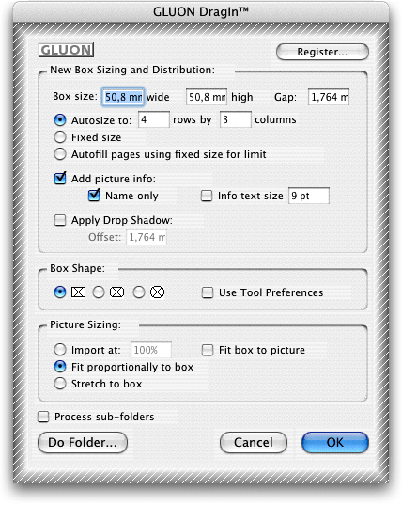Click the GLUON logo
This screenshot has width=402, height=505.
[67, 50]
